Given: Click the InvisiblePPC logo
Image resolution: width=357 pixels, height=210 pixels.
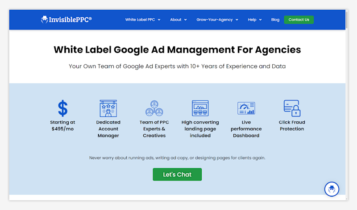Looking at the screenshot, I should (x=66, y=20).
